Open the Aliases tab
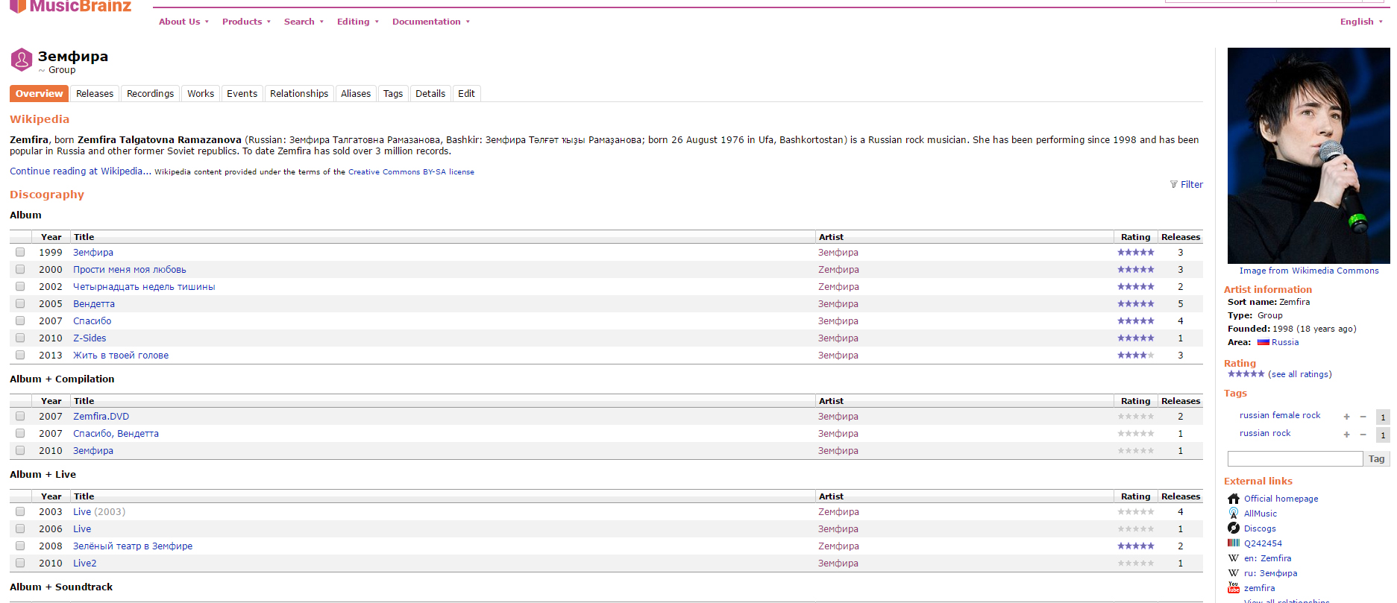The image size is (1397, 603). [356, 94]
